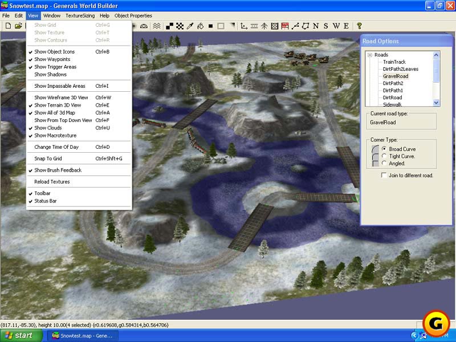456x342 pixels.
Task: Open the Object Properties menu
Action: coord(133,16)
